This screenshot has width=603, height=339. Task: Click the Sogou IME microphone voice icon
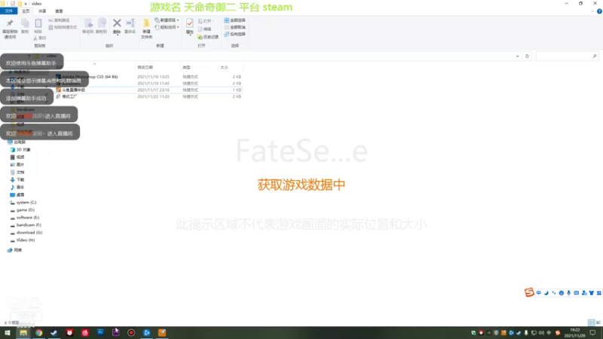(x=569, y=293)
